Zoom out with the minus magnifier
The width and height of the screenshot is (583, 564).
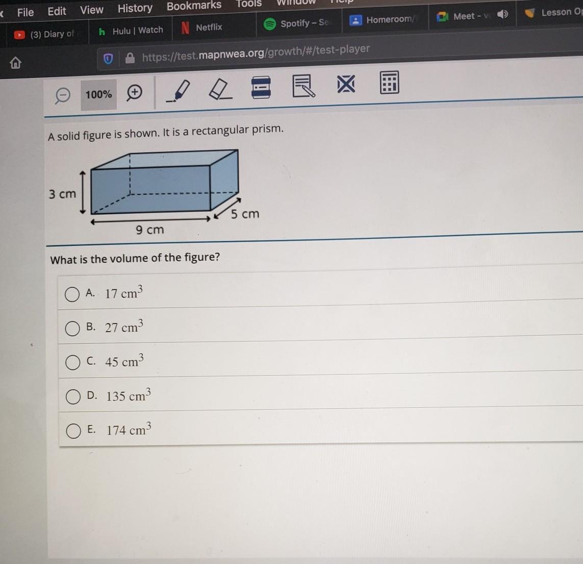tap(62, 96)
